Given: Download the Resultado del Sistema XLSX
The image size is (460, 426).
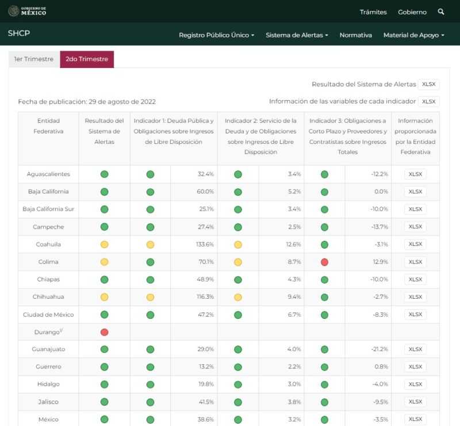Looking at the screenshot, I should pos(428,84).
